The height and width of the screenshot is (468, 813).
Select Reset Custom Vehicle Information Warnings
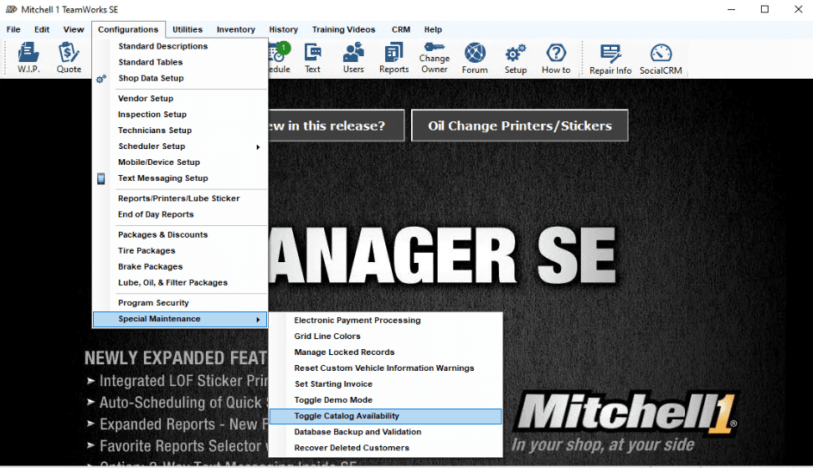[x=384, y=368]
